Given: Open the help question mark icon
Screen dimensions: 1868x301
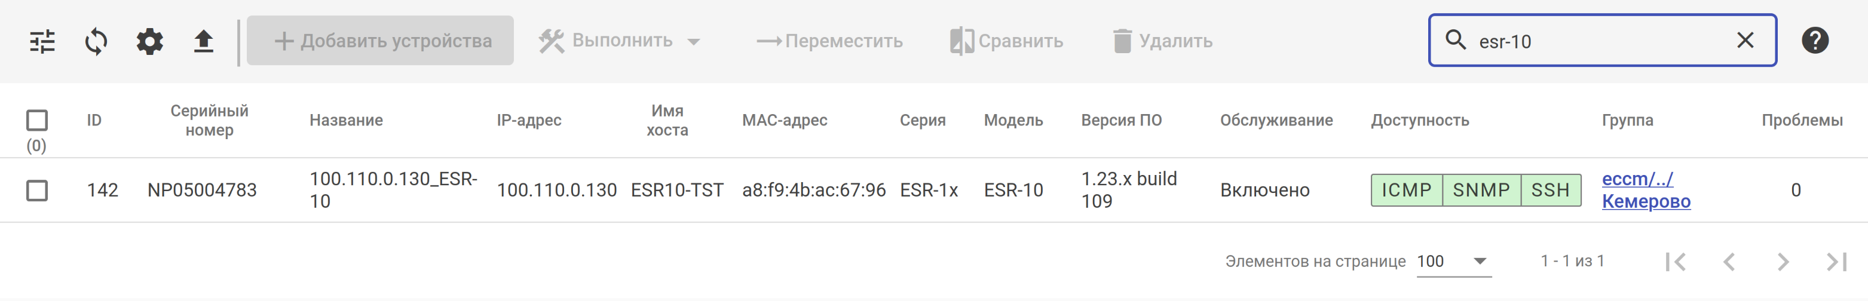Looking at the screenshot, I should coord(1814,41).
